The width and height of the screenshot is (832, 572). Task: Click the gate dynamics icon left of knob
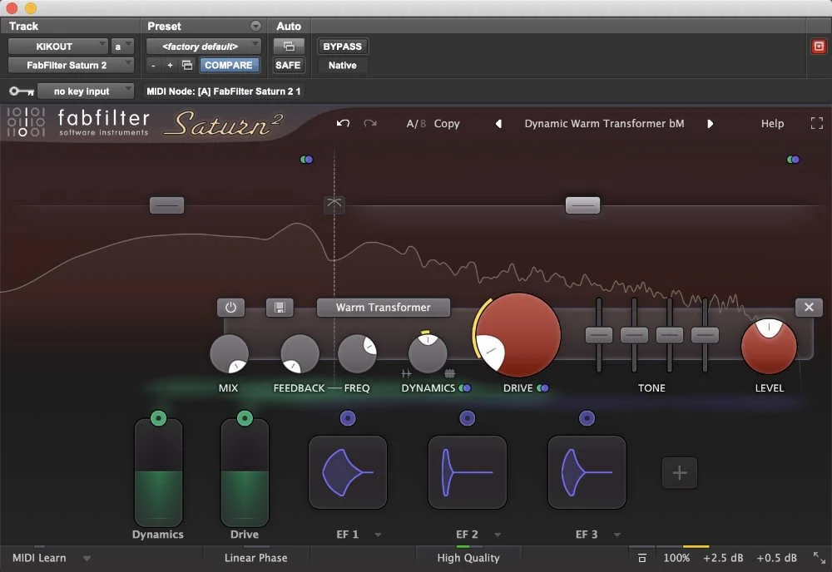pos(407,374)
